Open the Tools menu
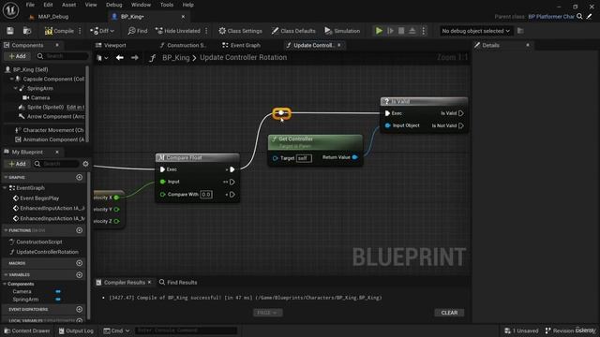The height and width of the screenshot is (337, 600). [x=167, y=5]
